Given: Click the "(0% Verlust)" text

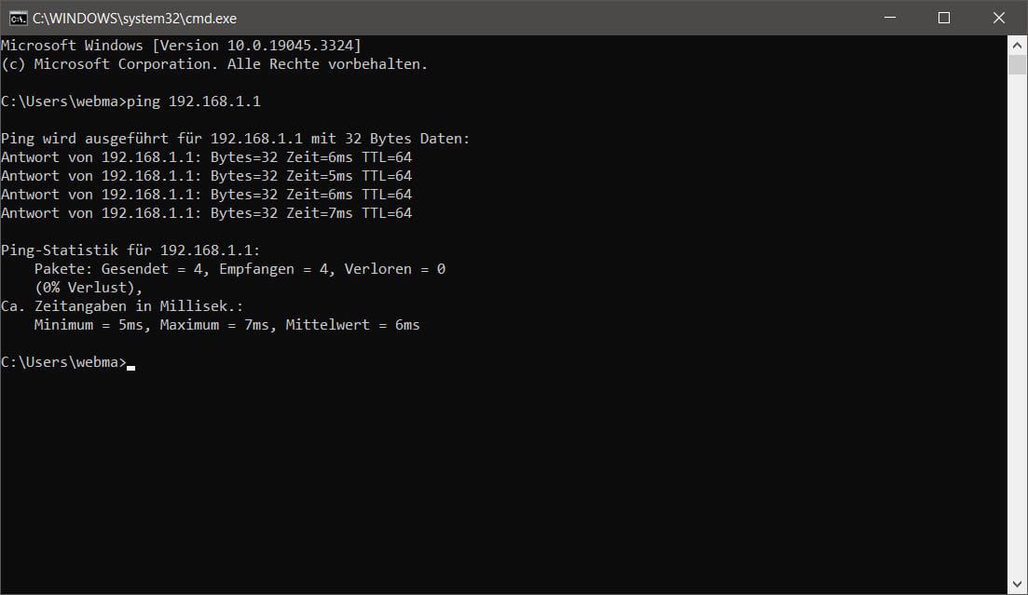Looking at the screenshot, I should pos(89,288).
